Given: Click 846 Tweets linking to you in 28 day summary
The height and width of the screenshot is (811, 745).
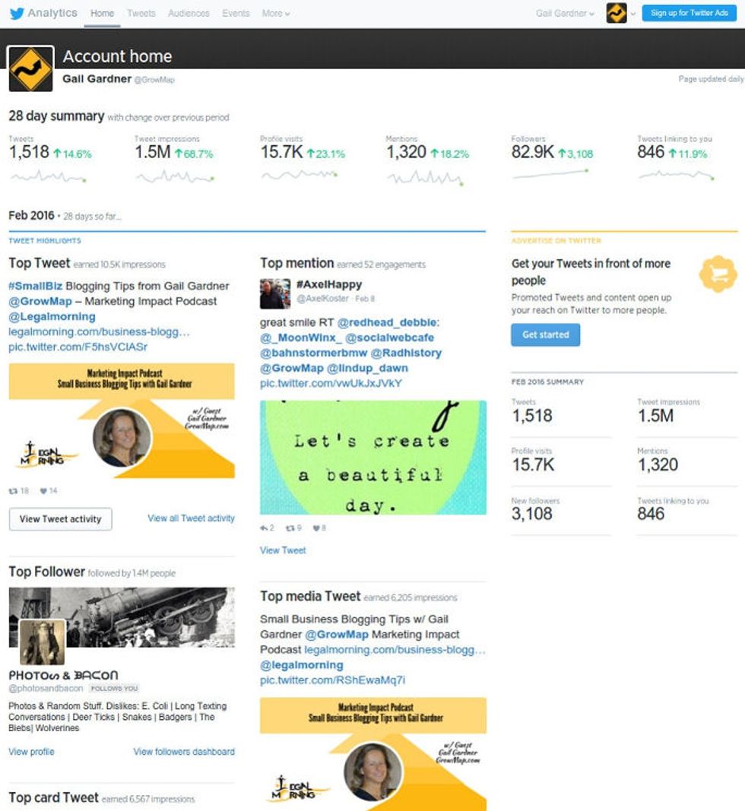Looking at the screenshot, I should tap(650, 152).
